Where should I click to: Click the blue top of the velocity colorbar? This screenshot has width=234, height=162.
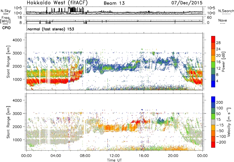point(213,99)
